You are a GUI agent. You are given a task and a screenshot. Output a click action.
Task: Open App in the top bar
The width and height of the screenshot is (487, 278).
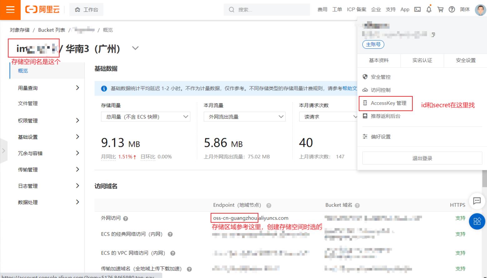click(x=405, y=9)
